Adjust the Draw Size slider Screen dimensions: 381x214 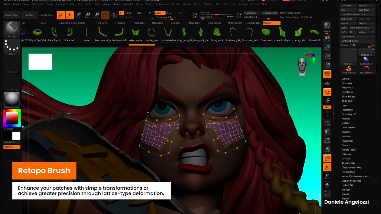coord(216,17)
